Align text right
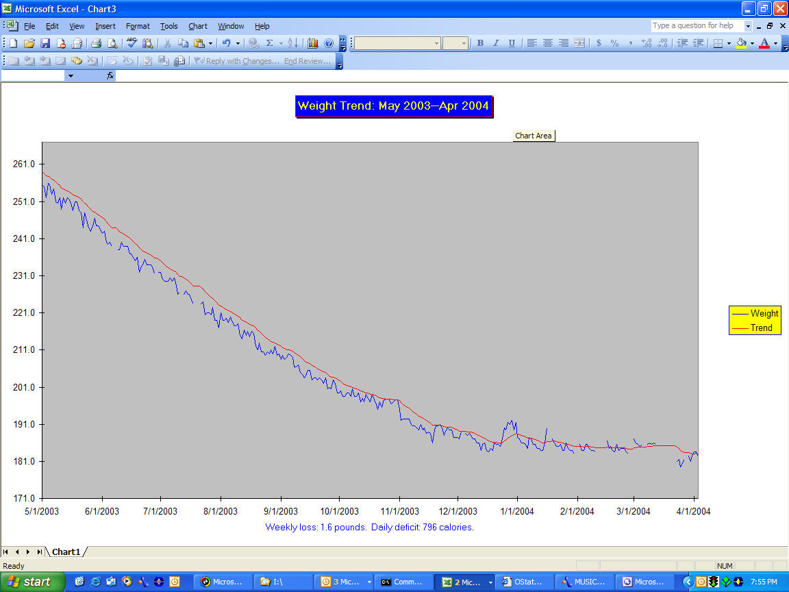The height and width of the screenshot is (592, 789). click(564, 43)
